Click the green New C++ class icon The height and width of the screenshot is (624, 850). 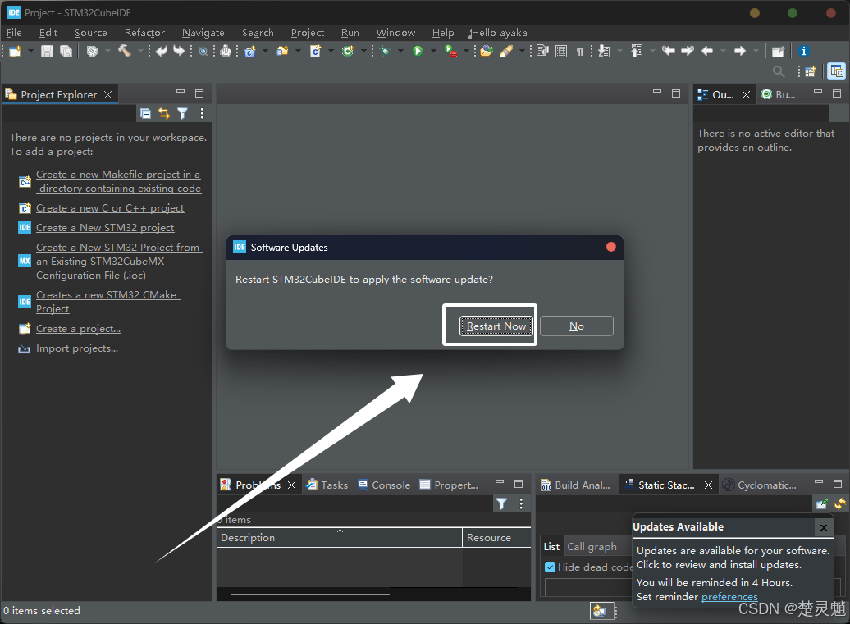pyautogui.click(x=348, y=51)
